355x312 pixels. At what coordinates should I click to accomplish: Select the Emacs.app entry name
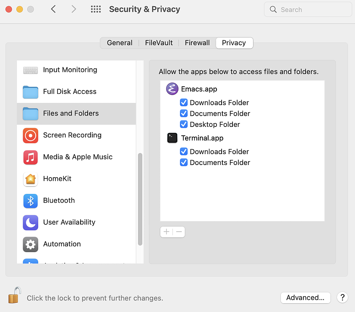pyautogui.click(x=199, y=89)
